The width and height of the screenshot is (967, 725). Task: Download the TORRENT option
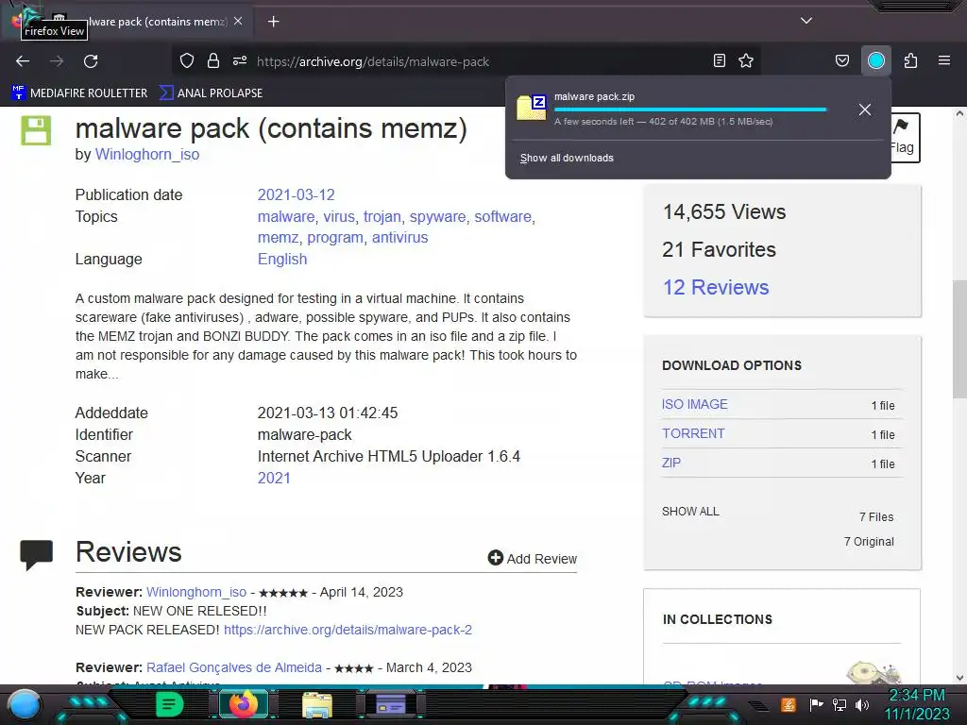point(693,433)
